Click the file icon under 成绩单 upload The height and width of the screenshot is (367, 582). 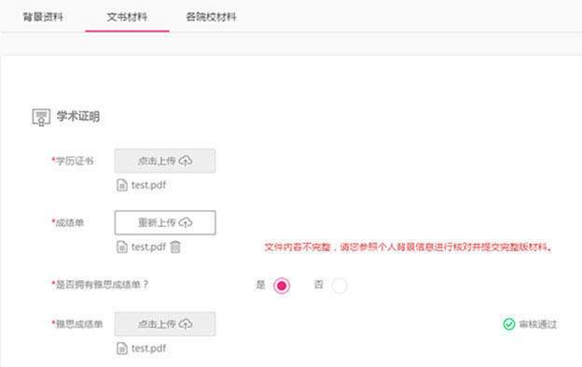[122, 247]
